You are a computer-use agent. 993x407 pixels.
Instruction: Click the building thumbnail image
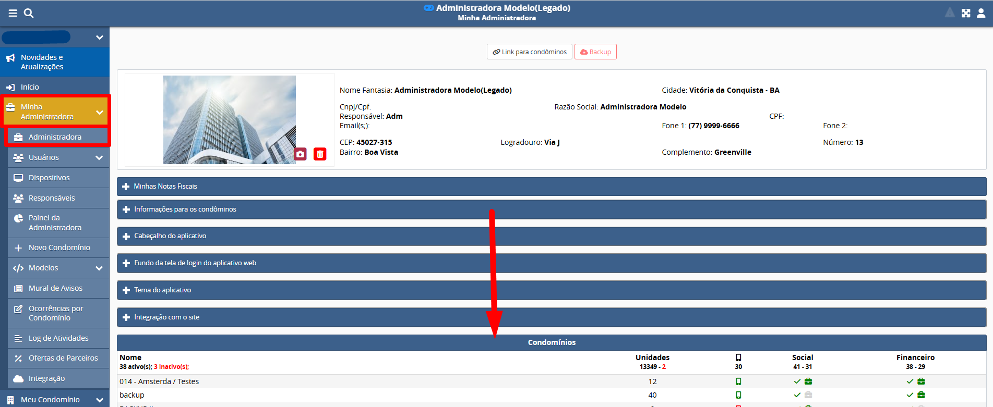click(229, 119)
